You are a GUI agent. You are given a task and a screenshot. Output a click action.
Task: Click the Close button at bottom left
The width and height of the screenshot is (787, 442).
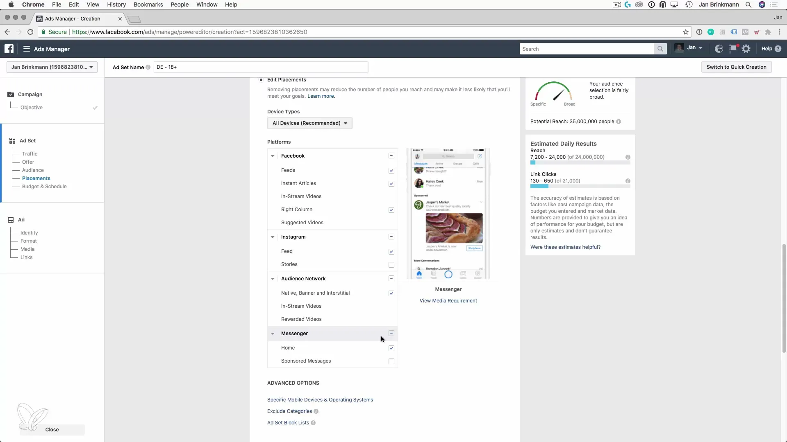52,430
